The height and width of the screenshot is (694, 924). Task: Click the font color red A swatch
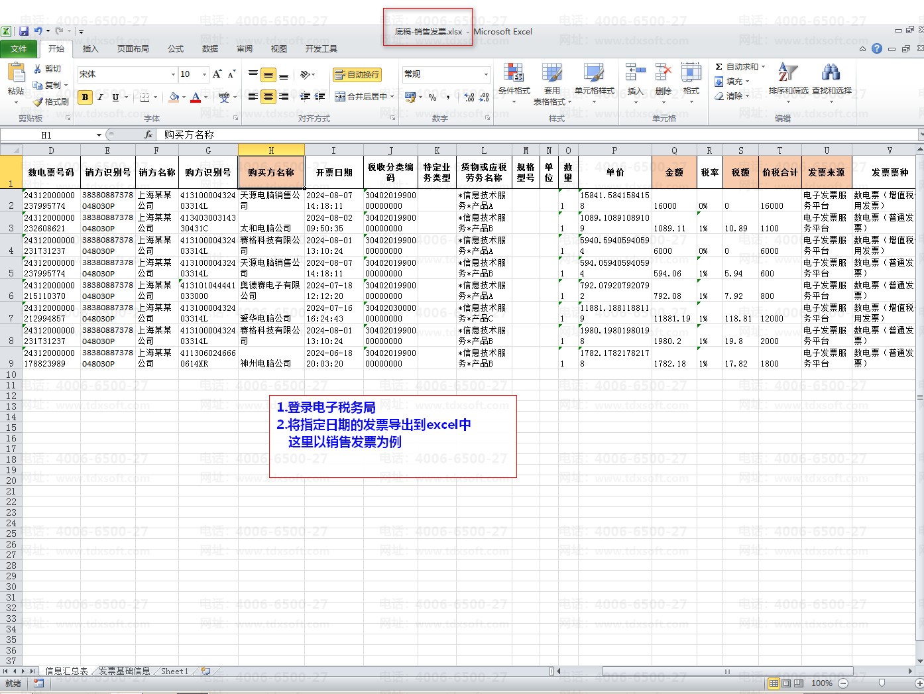pyautogui.click(x=196, y=97)
